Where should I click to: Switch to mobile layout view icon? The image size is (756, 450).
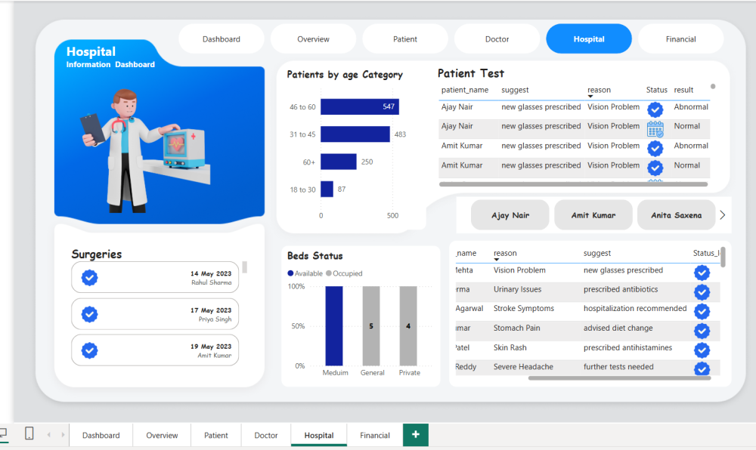click(29, 433)
